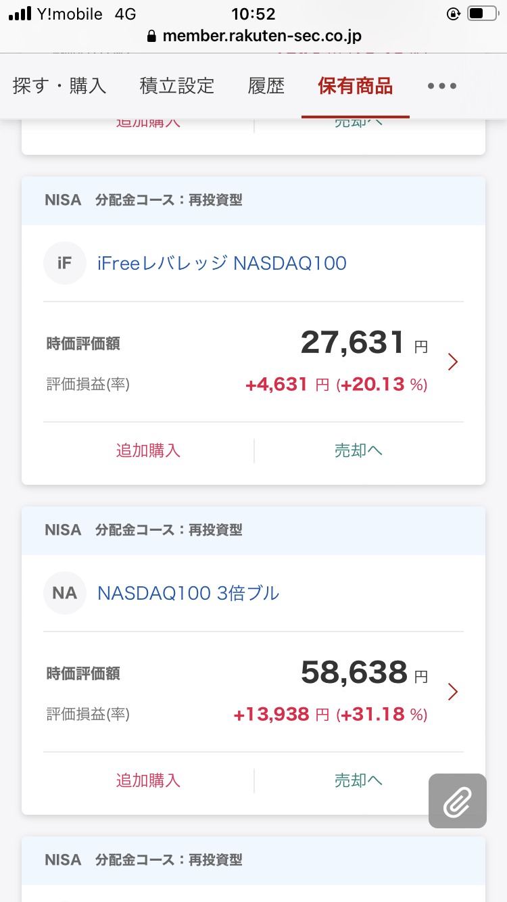Tap the battery indicator in status bar
The width and height of the screenshot is (507, 902).
click(x=482, y=14)
